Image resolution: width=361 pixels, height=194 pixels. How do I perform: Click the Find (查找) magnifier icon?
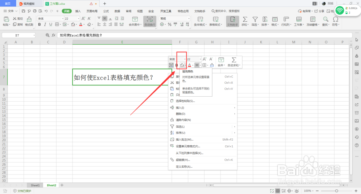325,19
